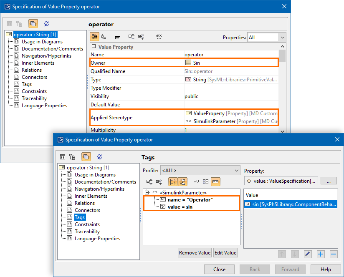Click the Edit Value button
Viewport: 344px width, 277px height.
tap(225, 253)
